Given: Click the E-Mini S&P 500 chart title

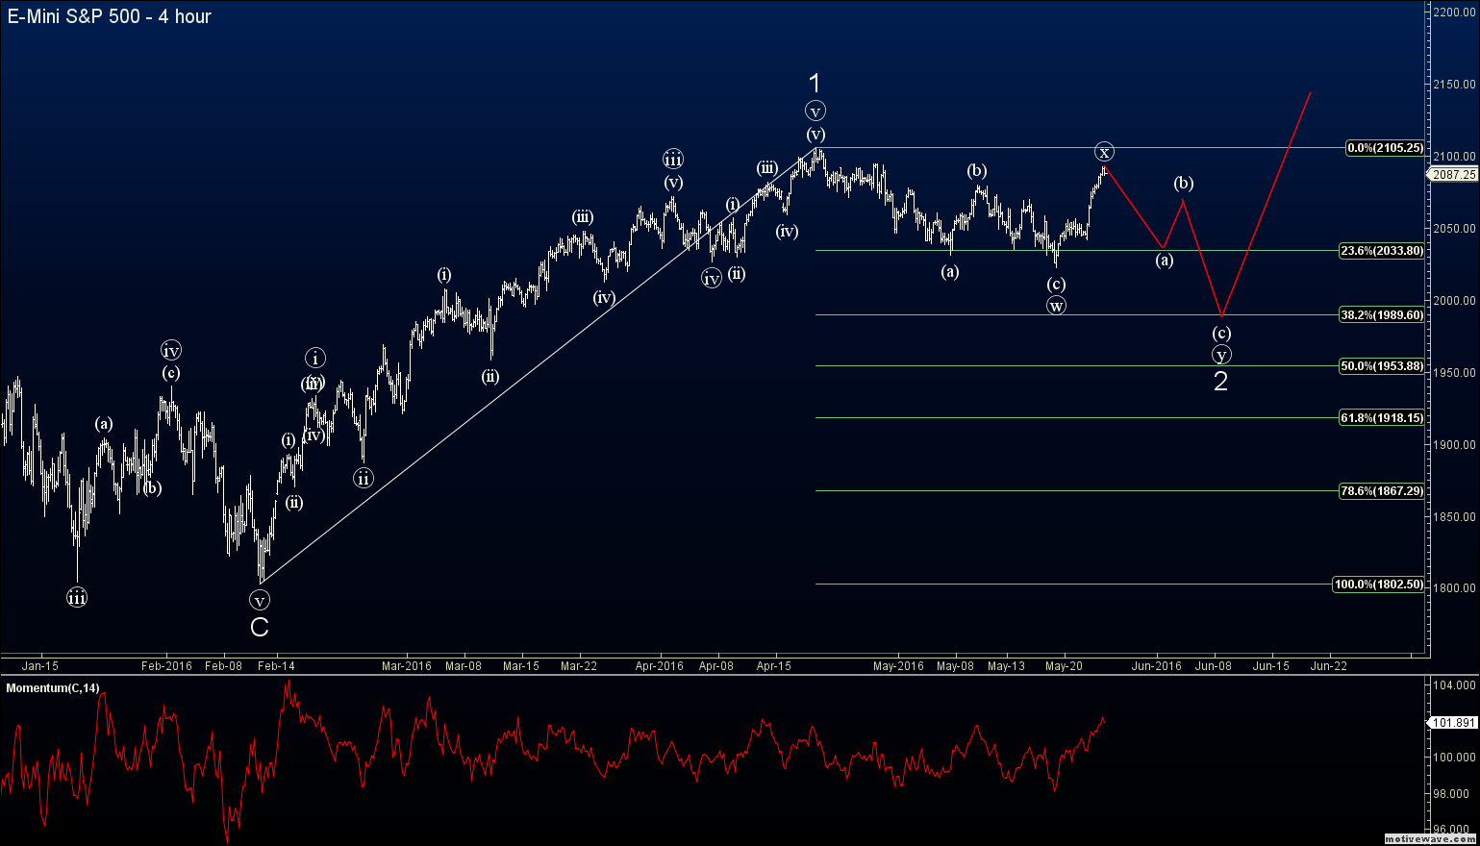Looking at the screenshot, I should tap(108, 16).
